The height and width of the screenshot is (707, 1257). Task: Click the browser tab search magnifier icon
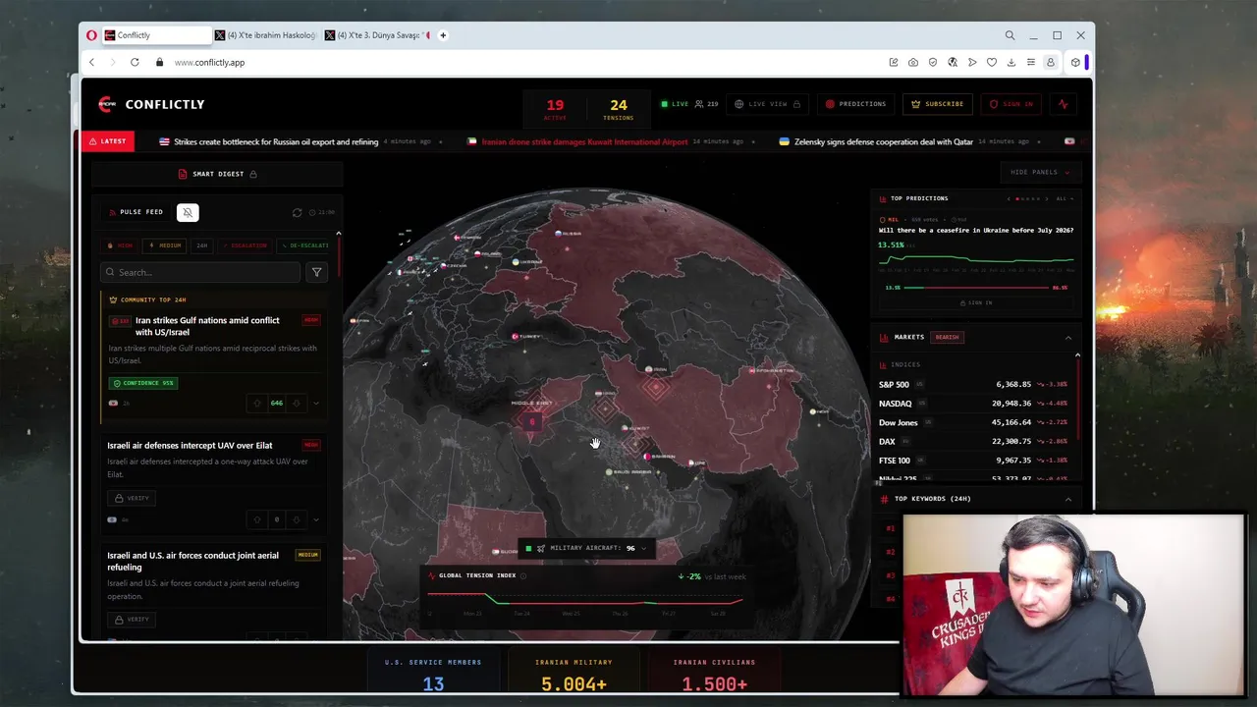(x=1010, y=35)
